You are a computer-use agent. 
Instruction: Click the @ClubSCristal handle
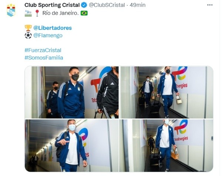click(107, 5)
